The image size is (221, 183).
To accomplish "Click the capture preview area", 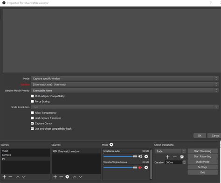I will tap(111, 41).
